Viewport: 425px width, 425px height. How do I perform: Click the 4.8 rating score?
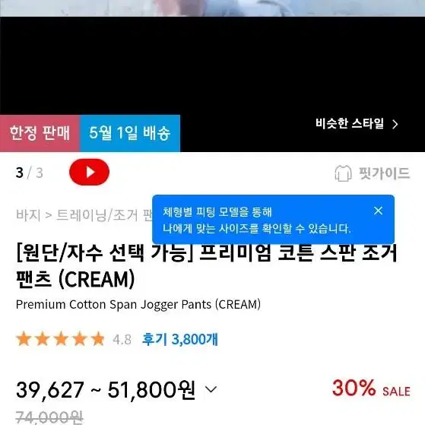(122, 340)
